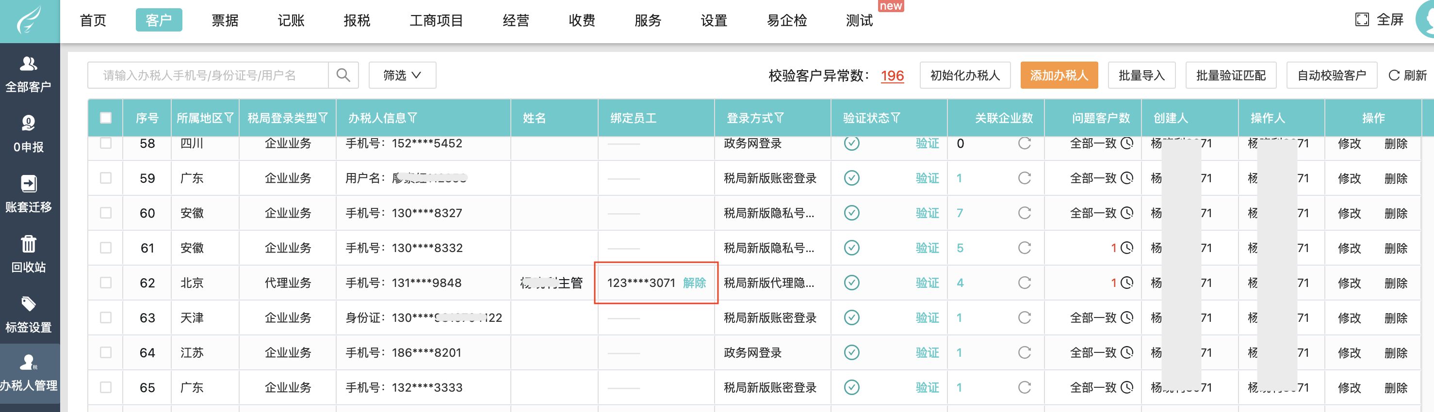Screen dimensions: 1434x412
Task: Switch to the 票据 top menu
Action: [225, 20]
